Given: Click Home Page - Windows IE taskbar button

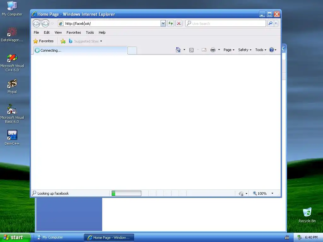Looking at the screenshot, I should [109, 238].
